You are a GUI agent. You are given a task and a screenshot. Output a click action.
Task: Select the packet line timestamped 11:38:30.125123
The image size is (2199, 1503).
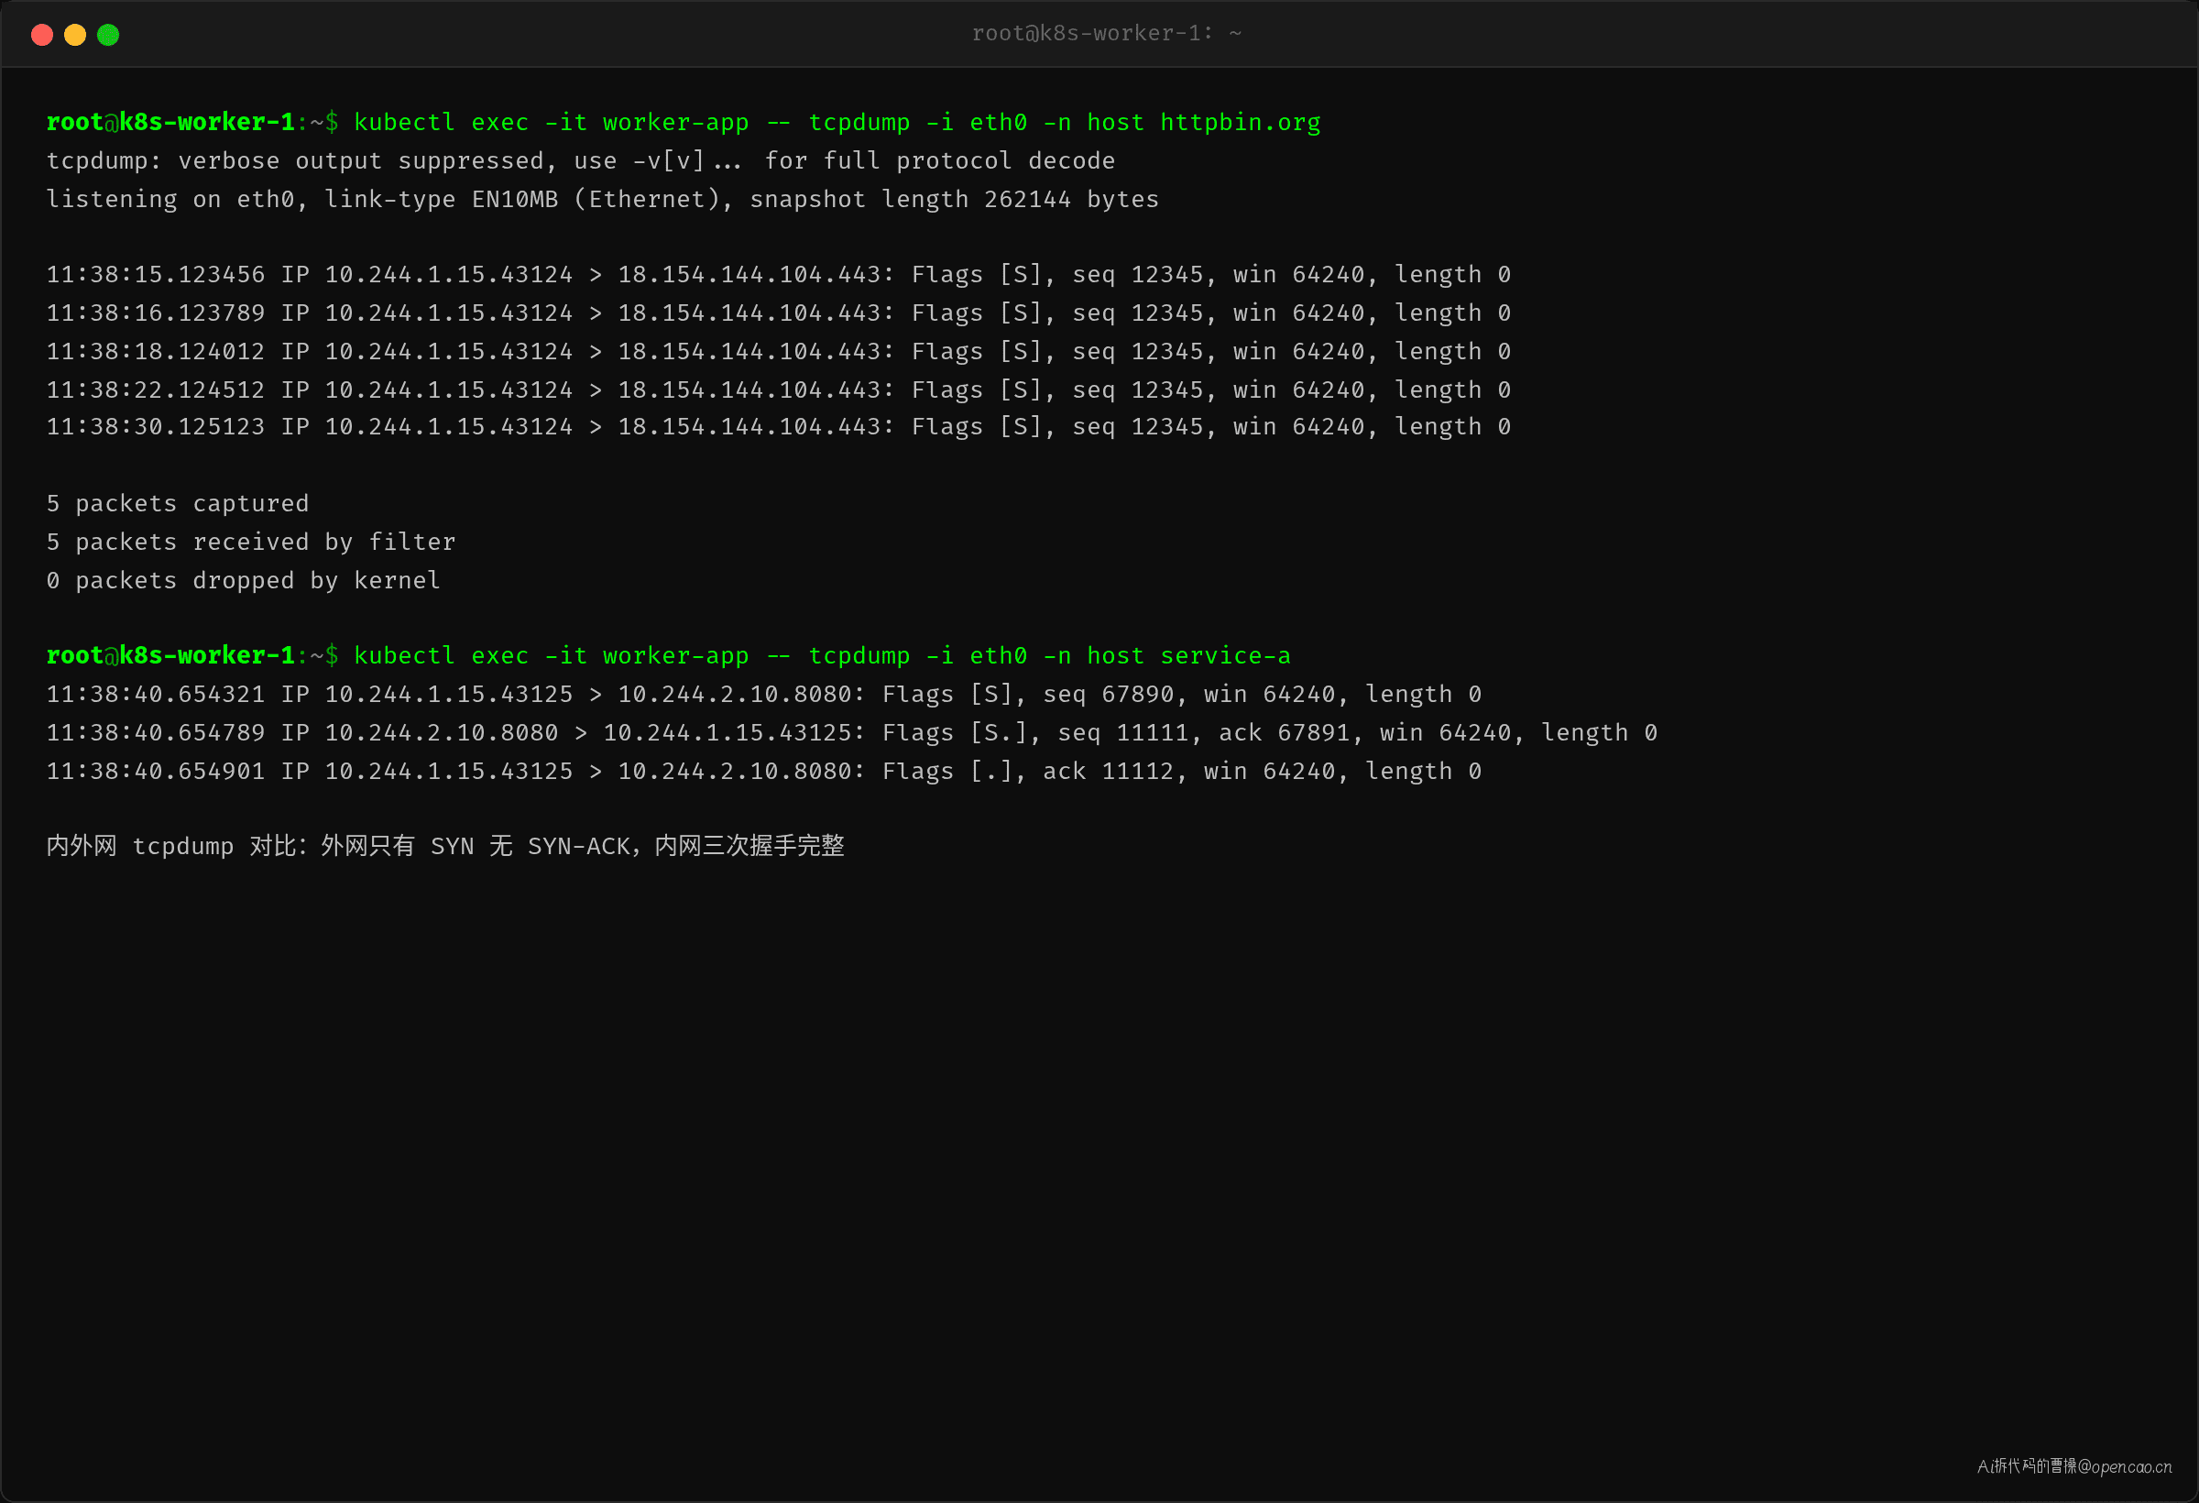pyautogui.click(x=778, y=427)
